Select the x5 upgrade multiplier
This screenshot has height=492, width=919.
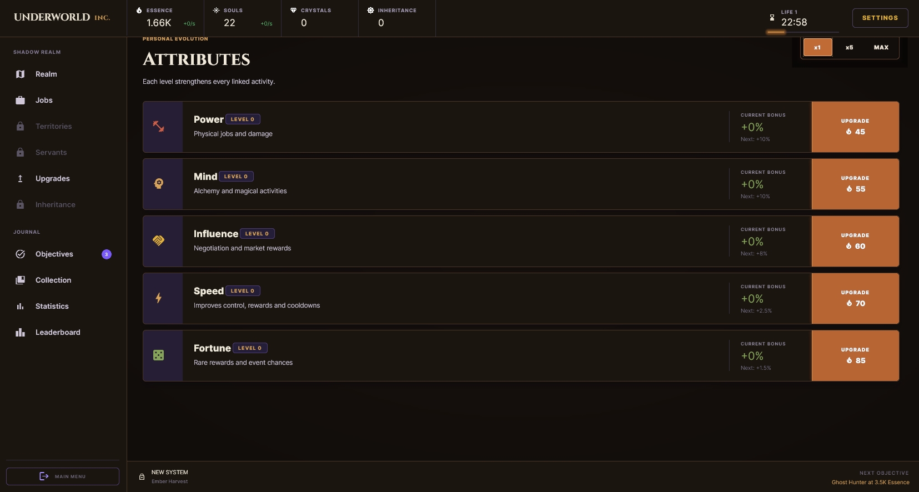point(850,48)
